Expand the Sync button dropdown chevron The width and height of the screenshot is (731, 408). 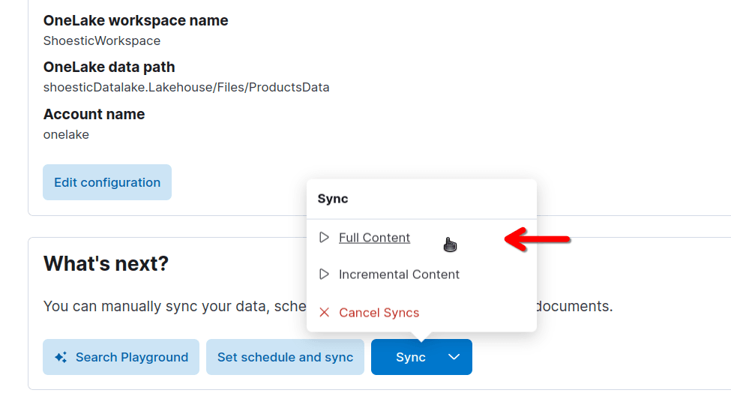pos(454,357)
